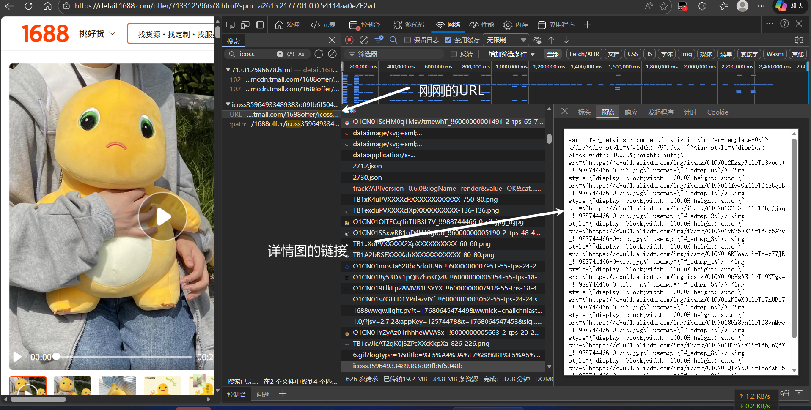Click the network search magnifier icon
This screenshot has height=410, width=811.
pos(393,40)
